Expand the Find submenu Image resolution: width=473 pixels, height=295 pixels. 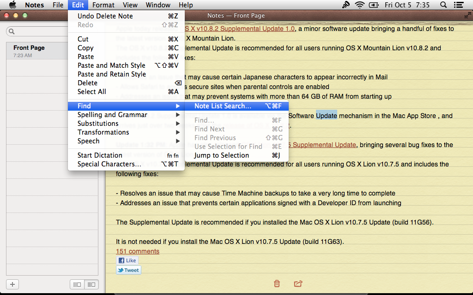126,106
